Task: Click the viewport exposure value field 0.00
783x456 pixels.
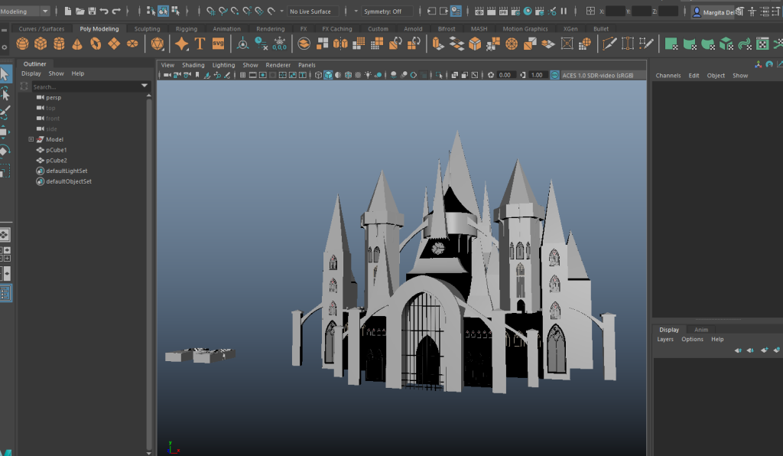Action: [505, 76]
